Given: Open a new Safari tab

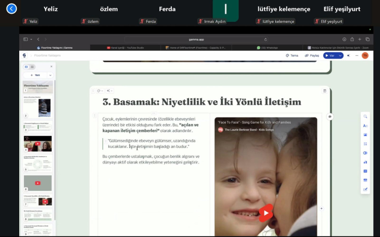Looking at the screenshot, I should point(360,39).
